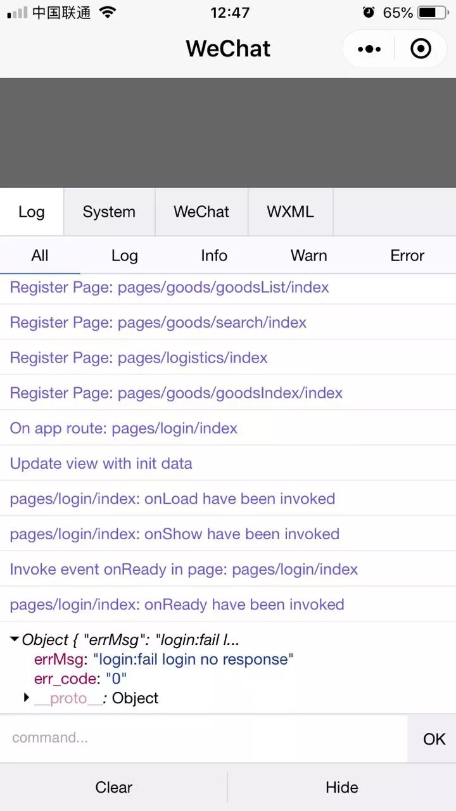Filter logs by Error level
This screenshot has width=456, height=811.
pyautogui.click(x=407, y=255)
